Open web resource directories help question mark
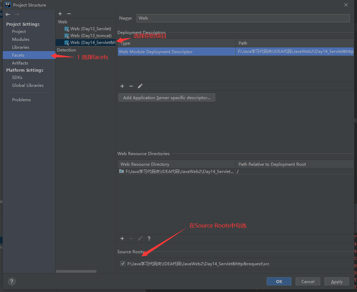 coord(149,238)
